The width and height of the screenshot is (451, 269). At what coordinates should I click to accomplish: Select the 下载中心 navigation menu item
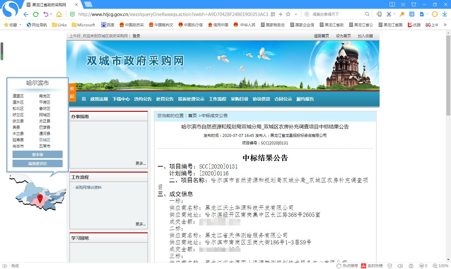121,99
